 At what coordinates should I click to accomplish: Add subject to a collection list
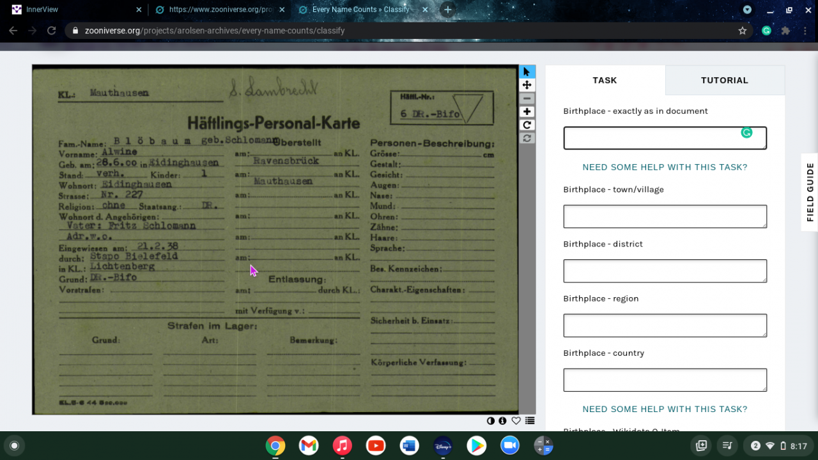point(530,420)
